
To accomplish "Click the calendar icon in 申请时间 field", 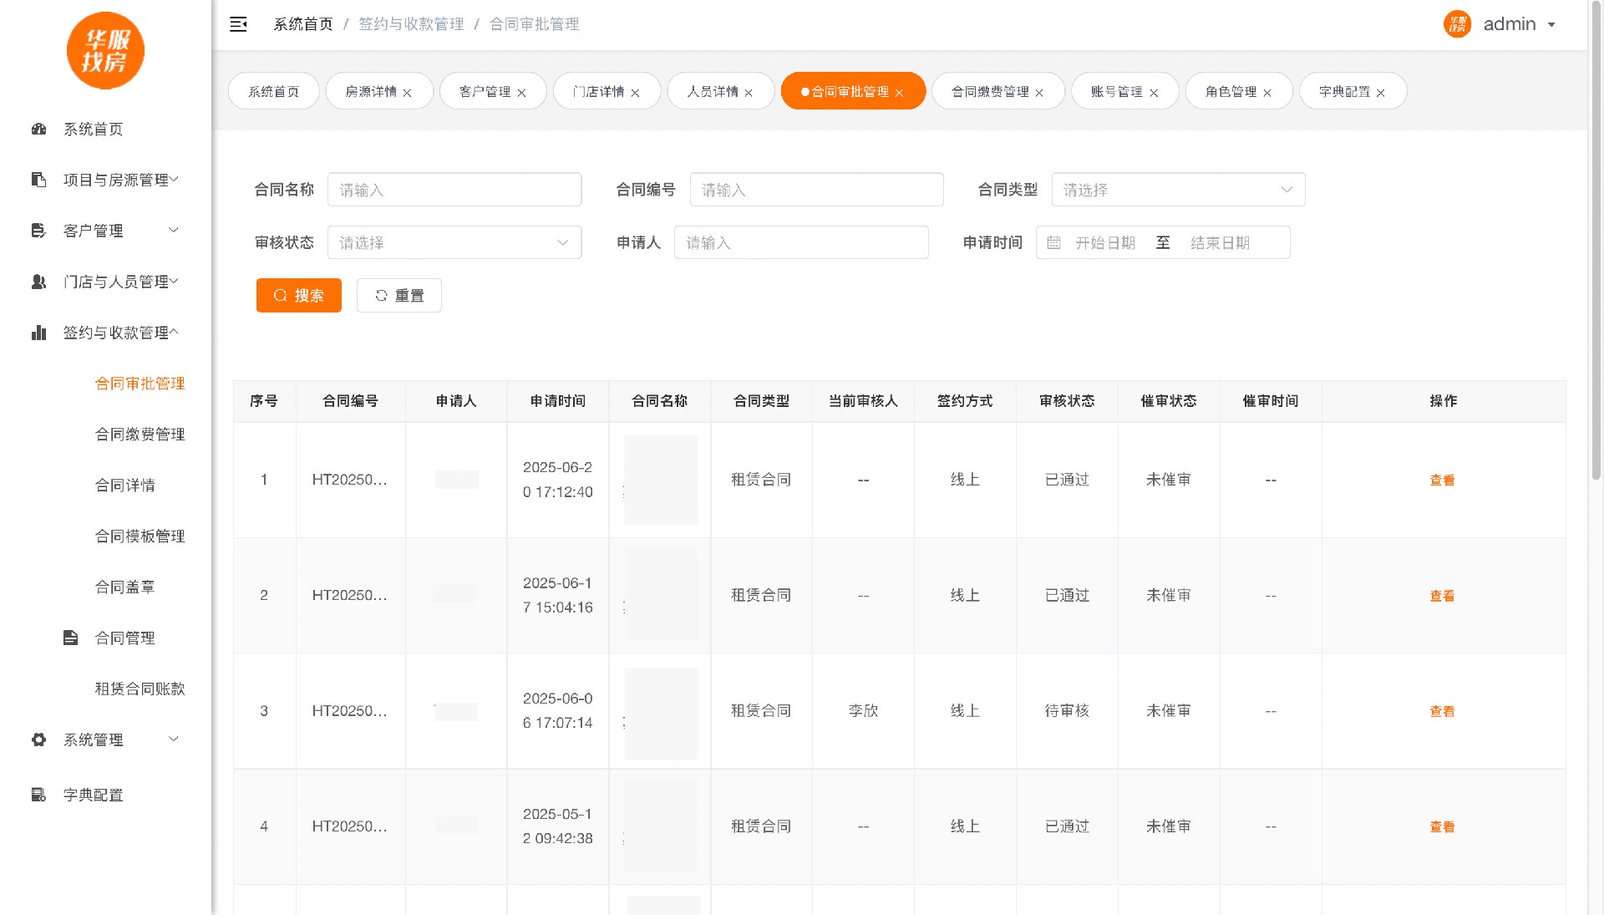I will [1053, 242].
